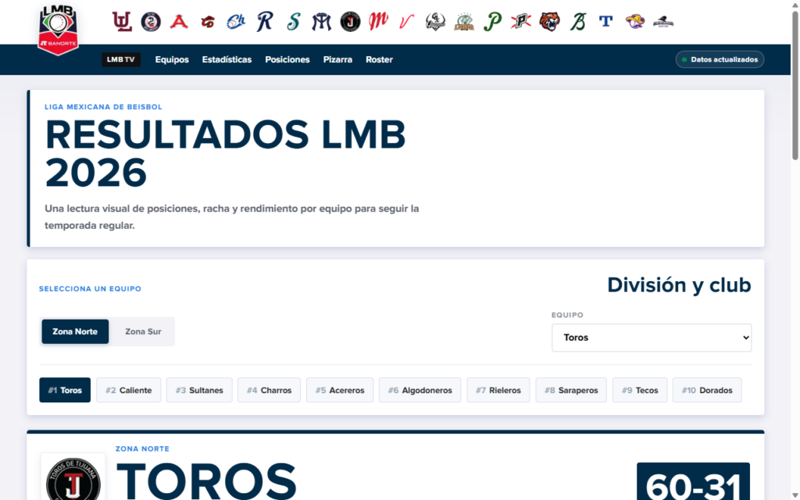The width and height of the screenshot is (800, 500).
Task: Open LMB TV
Action: click(121, 59)
